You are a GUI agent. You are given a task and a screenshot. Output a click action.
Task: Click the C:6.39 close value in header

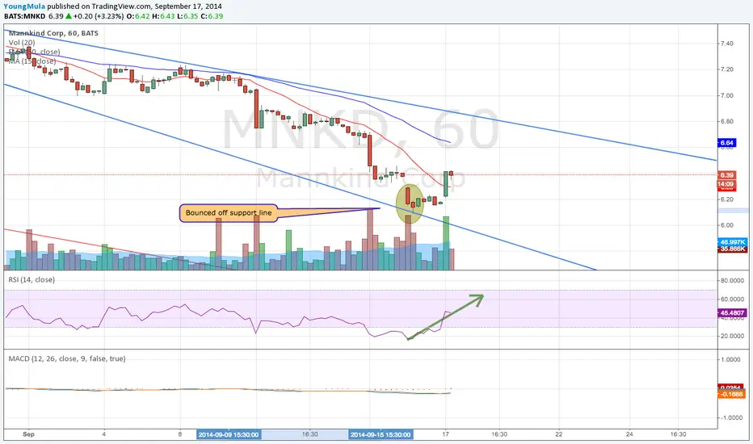[x=212, y=16]
